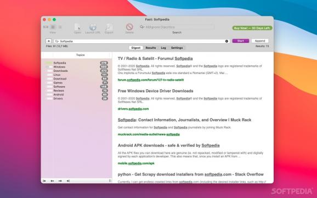Select the Reviews topic row

[x=76, y=90]
